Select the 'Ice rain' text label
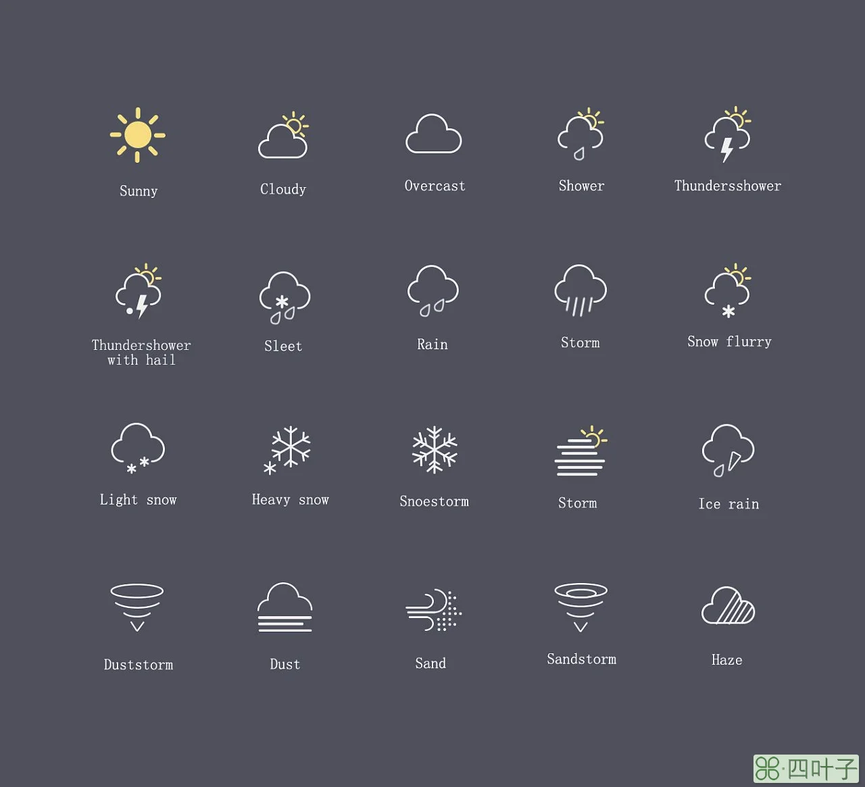Screen dimensions: 865x787 point(728,504)
